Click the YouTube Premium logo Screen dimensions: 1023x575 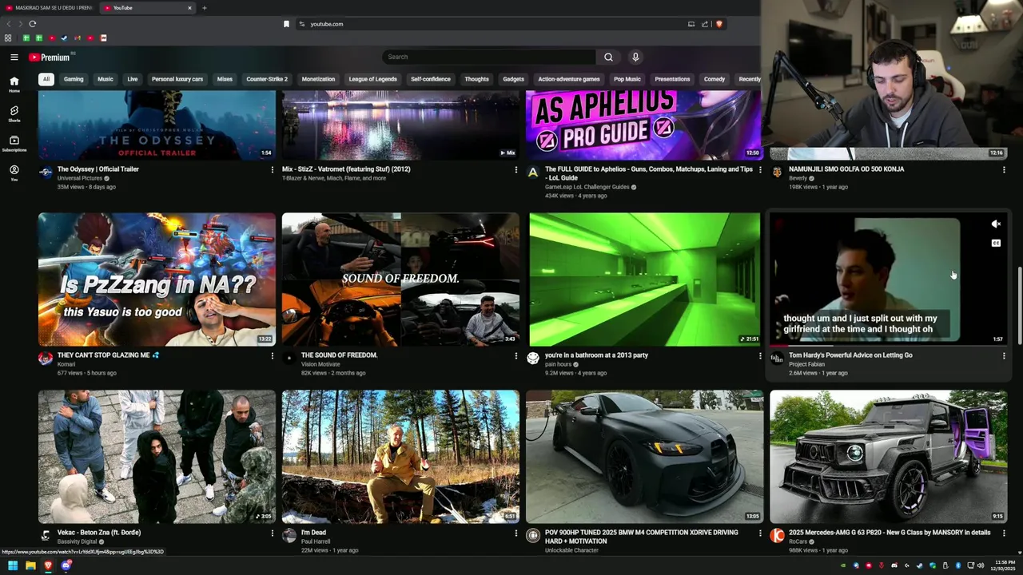[x=50, y=57]
